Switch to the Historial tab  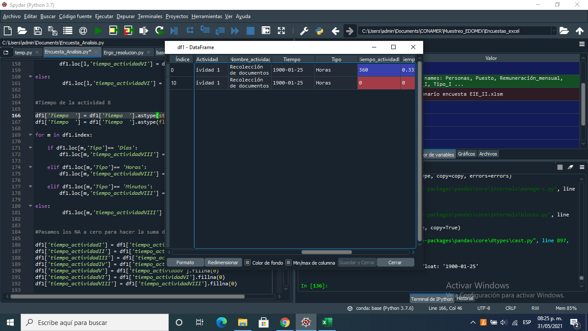[465, 298]
